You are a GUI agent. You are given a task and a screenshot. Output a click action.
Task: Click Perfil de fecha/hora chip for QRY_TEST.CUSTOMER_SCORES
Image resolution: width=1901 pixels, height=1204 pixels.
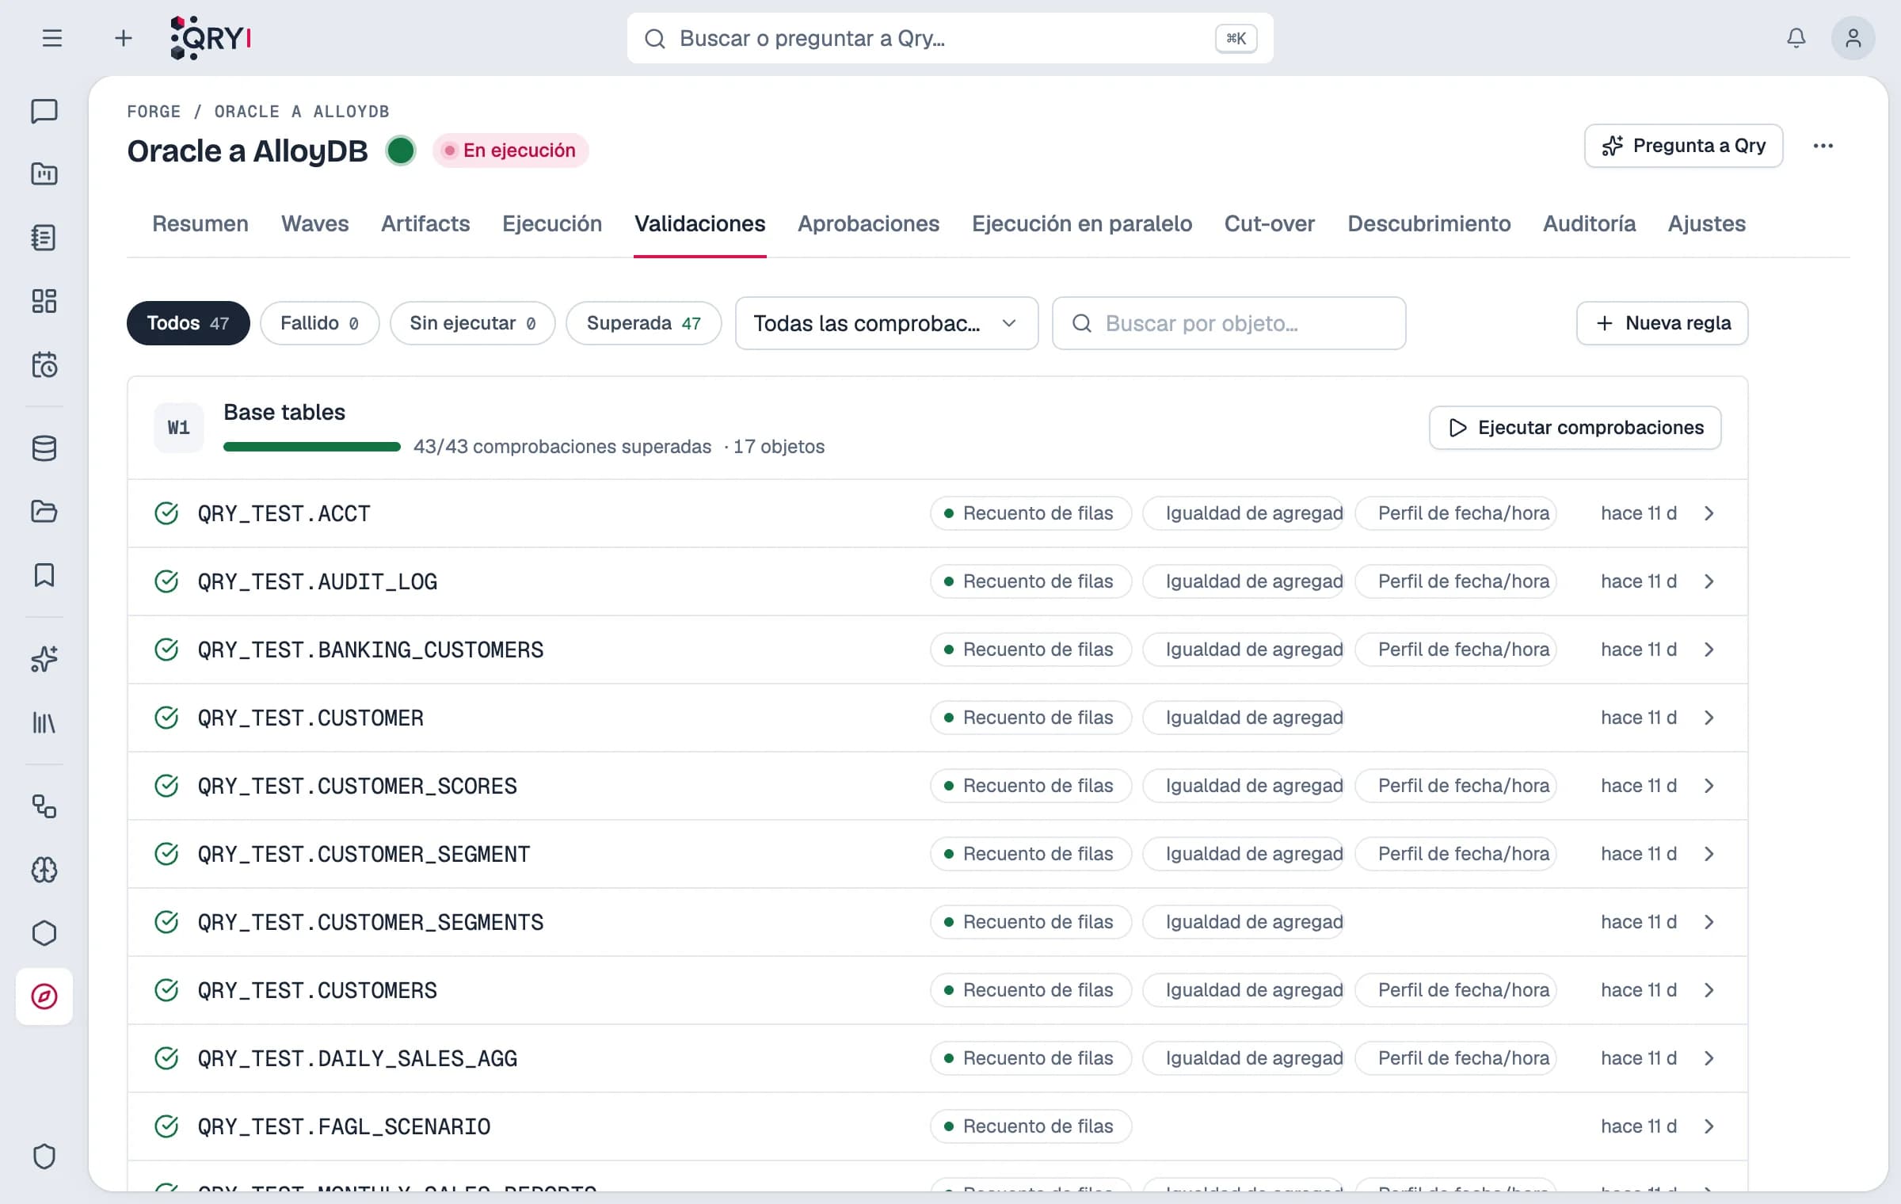pyautogui.click(x=1455, y=786)
